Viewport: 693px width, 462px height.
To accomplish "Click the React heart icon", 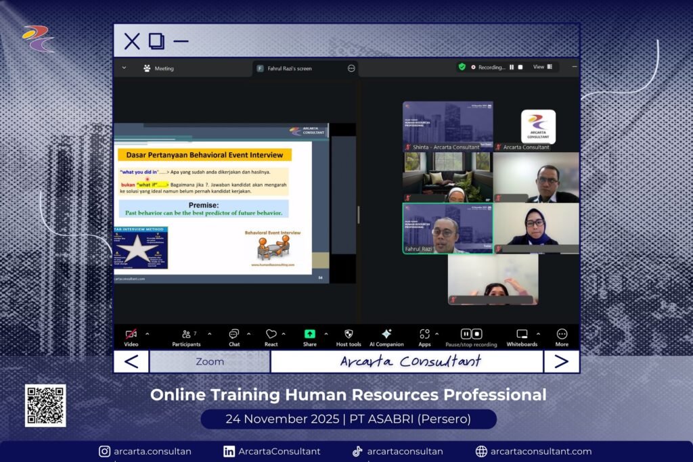I will pyautogui.click(x=271, y=334).
